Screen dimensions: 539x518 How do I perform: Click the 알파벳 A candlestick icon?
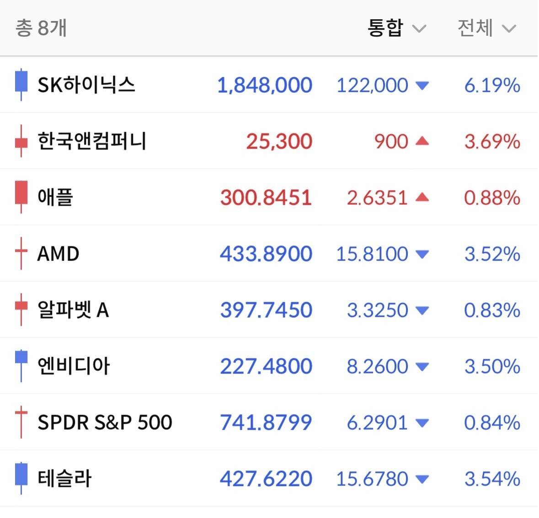(21, 310)
